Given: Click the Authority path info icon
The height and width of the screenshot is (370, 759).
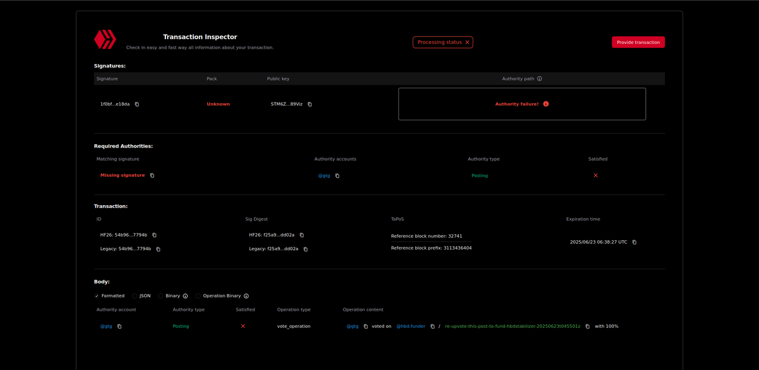Looking at the screenshot, I should click(539, 79).
